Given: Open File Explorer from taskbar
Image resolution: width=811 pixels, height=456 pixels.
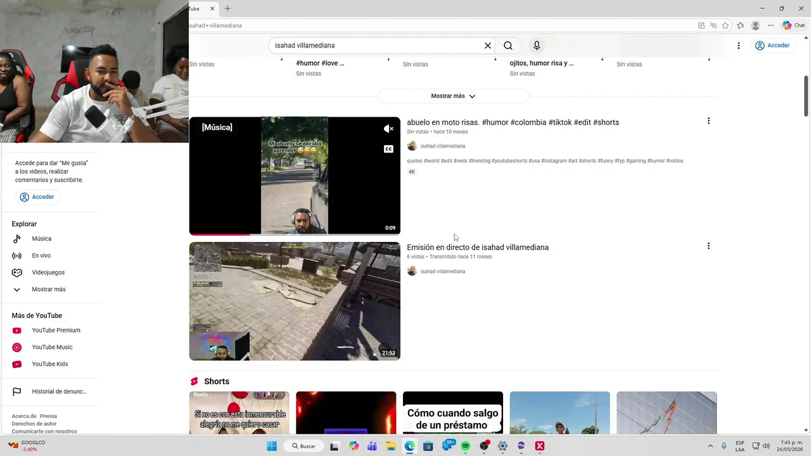Looking at the screenshot, I should 391,446.
